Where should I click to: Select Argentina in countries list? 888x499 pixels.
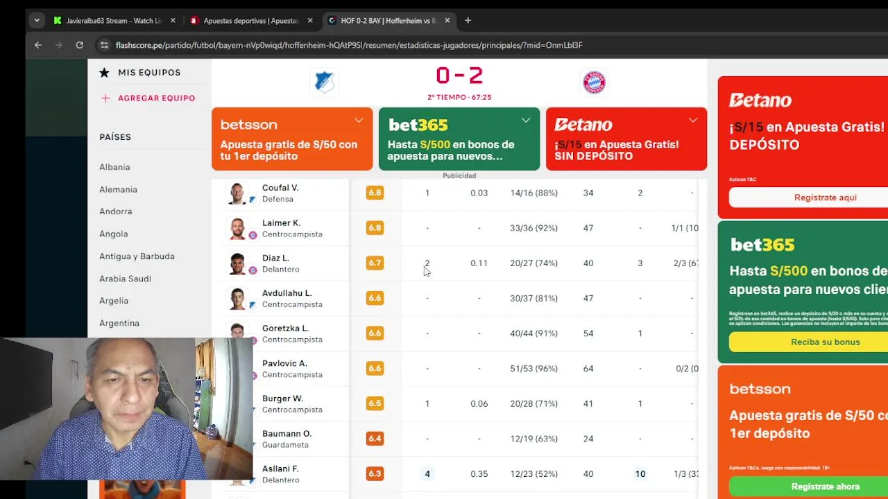point(119,323)
